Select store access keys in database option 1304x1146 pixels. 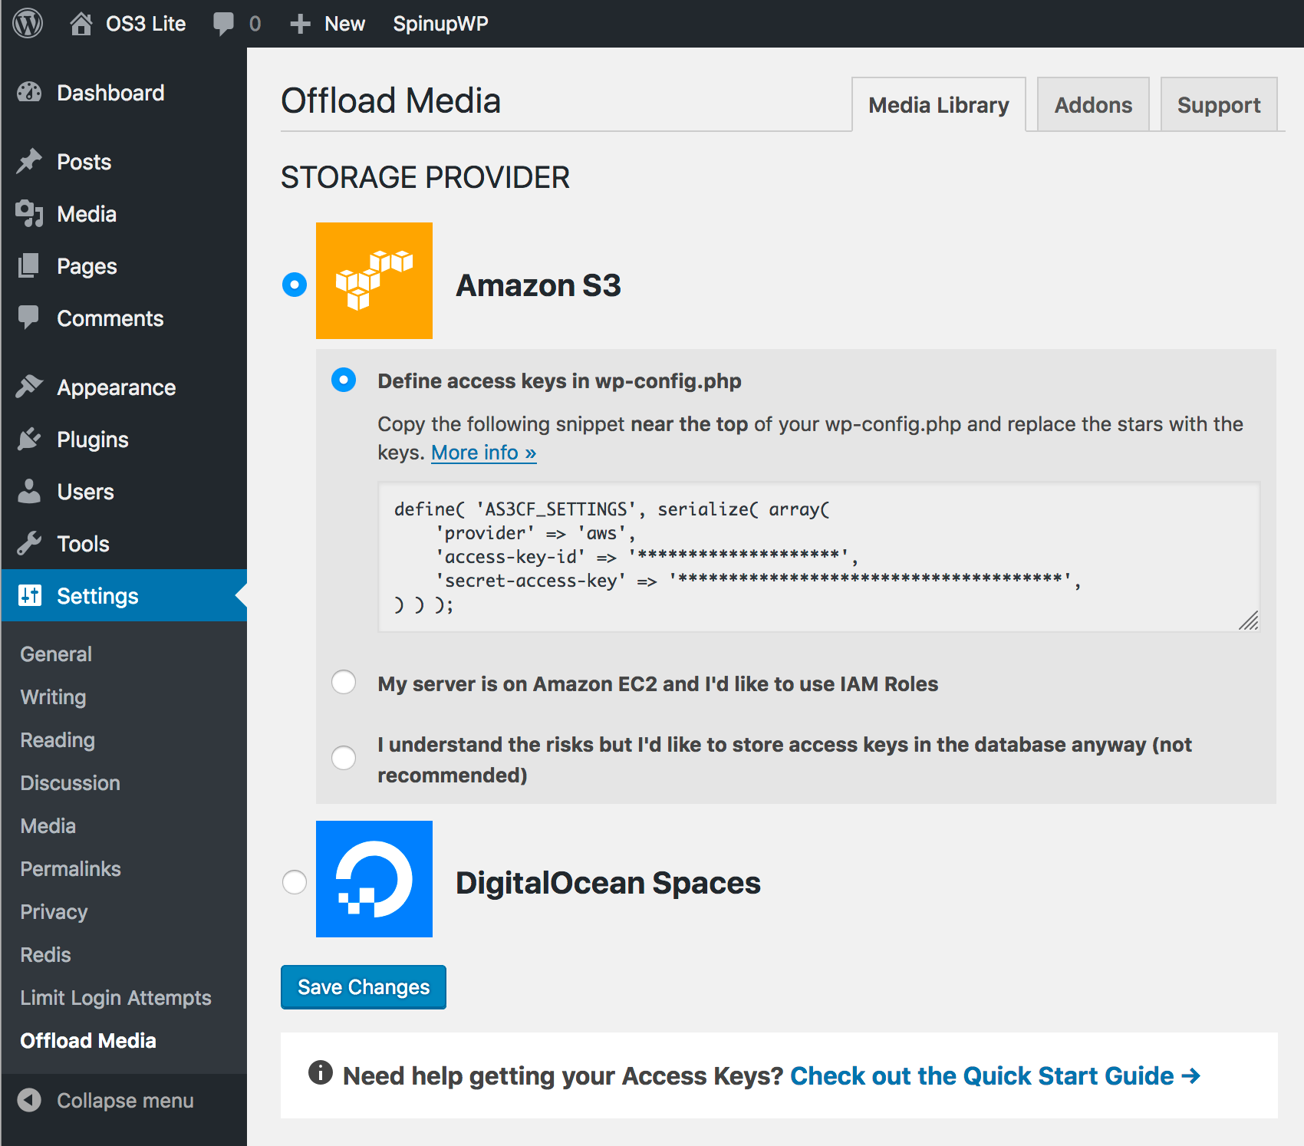[x=344, y=758]
